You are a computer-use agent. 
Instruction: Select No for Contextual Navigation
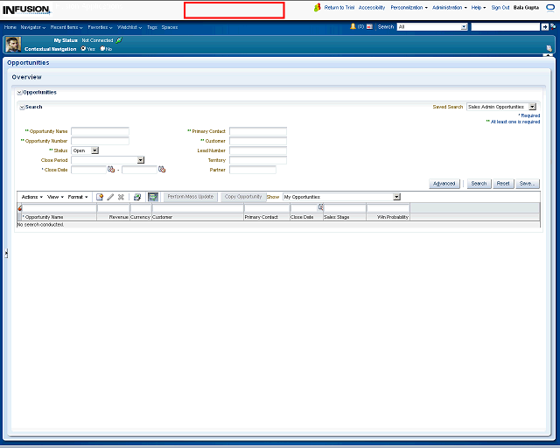point(102,49)
